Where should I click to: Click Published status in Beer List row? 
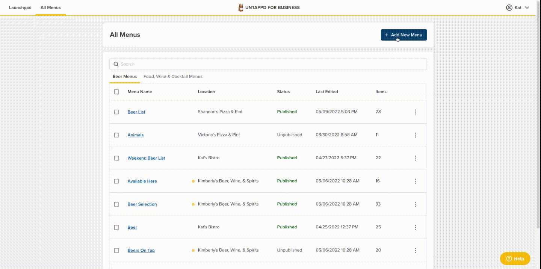287,112
